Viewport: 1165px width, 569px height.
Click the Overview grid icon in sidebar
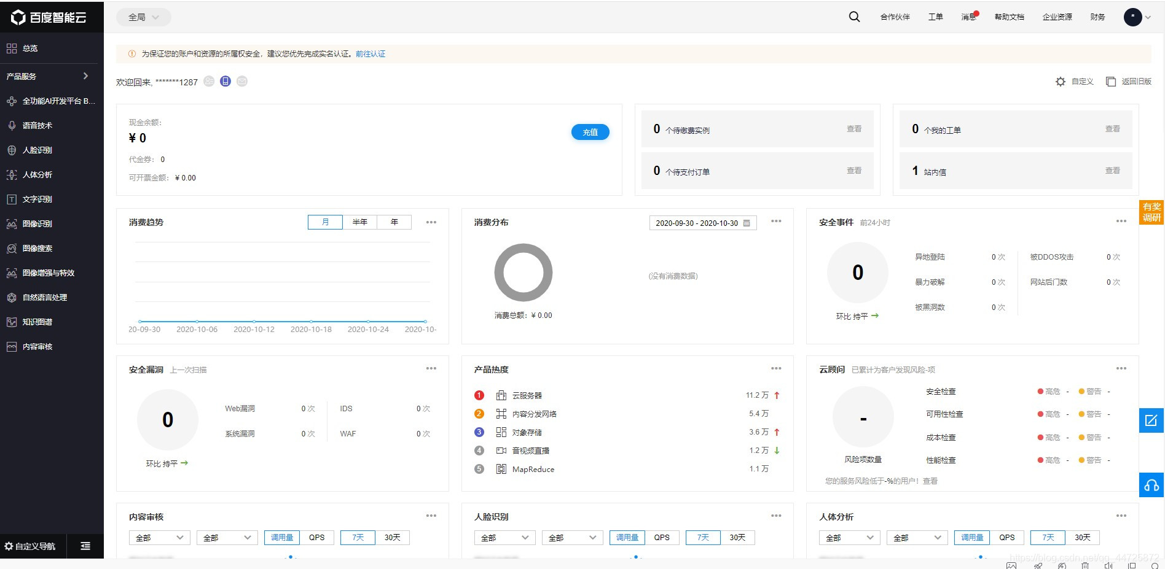pyautogui.click(x=12, y=48)
